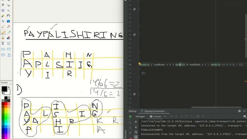The height and width of the screenshot is (139, 247).
Task: Select the Text tool
Action: tap(3, 43)
